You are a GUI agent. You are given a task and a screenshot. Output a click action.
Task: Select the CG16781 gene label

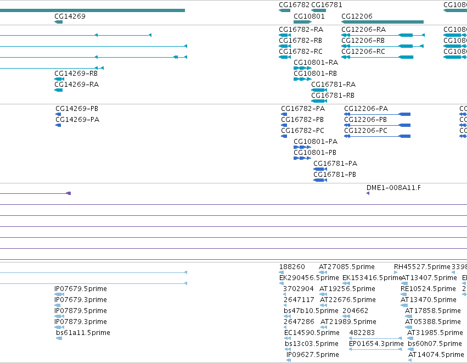click(x=327, y=5)
